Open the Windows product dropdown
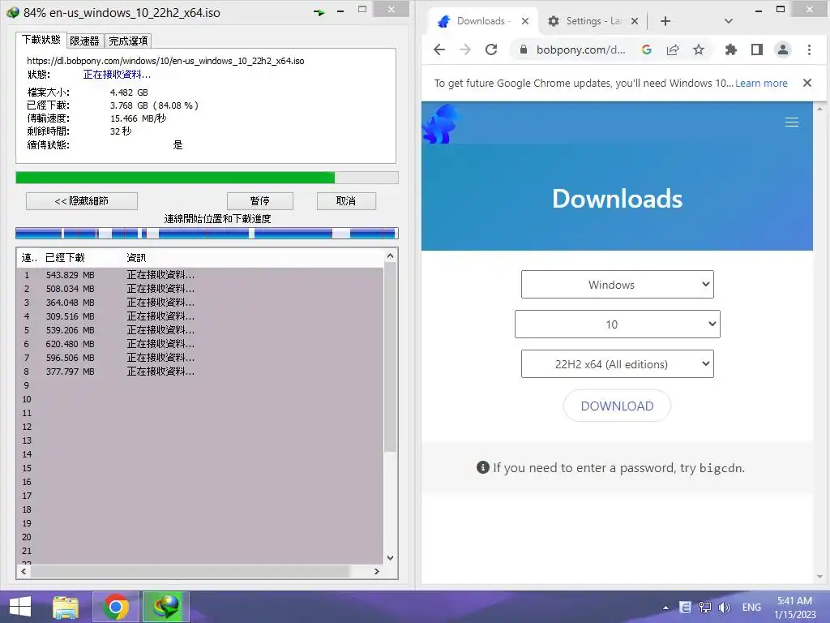Viewport: 830px width, 623px height. coord(617,285)
